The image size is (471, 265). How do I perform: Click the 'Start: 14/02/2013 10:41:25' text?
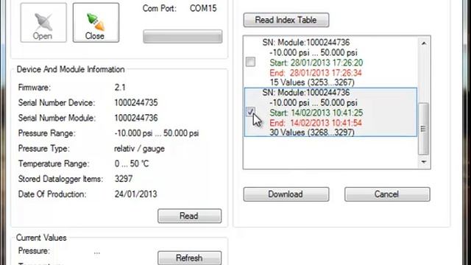coord(316,113)
